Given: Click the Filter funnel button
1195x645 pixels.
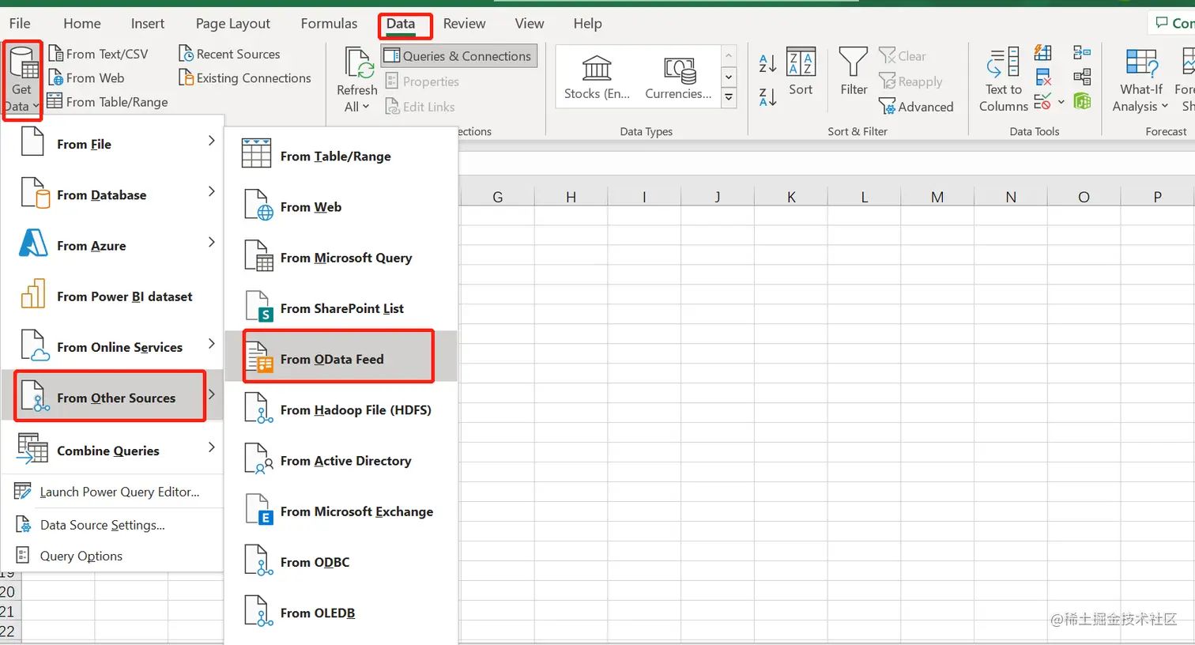Looking at the screenshot, I should coord(854,72).
